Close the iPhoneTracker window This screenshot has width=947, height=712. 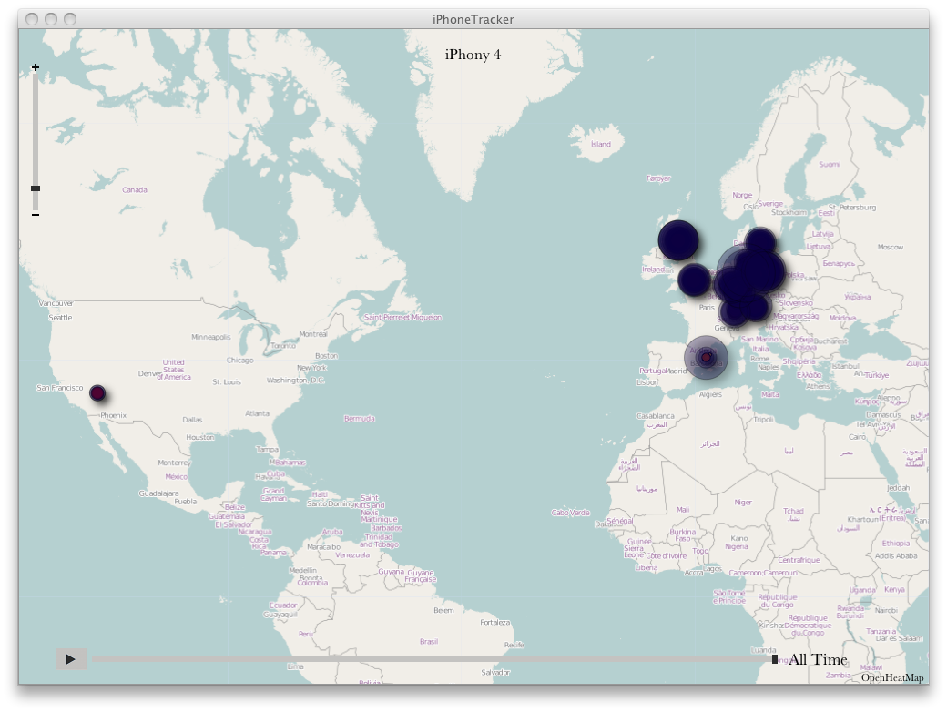32,19
